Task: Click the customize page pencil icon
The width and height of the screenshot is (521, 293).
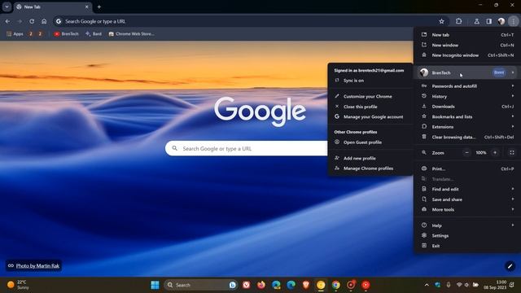Action: [510, 266]
